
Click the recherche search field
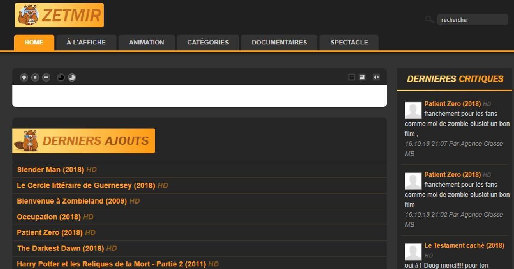[x=472, y=20]
